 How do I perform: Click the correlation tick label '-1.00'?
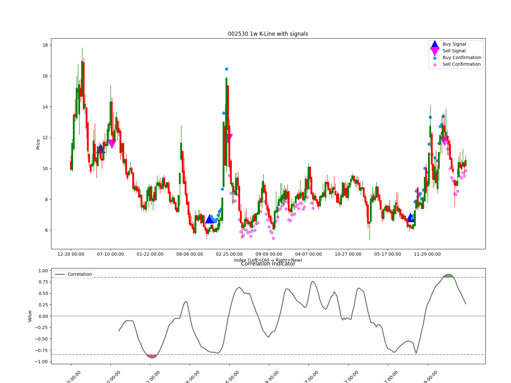pyautogui.click(x=42, y=362)
